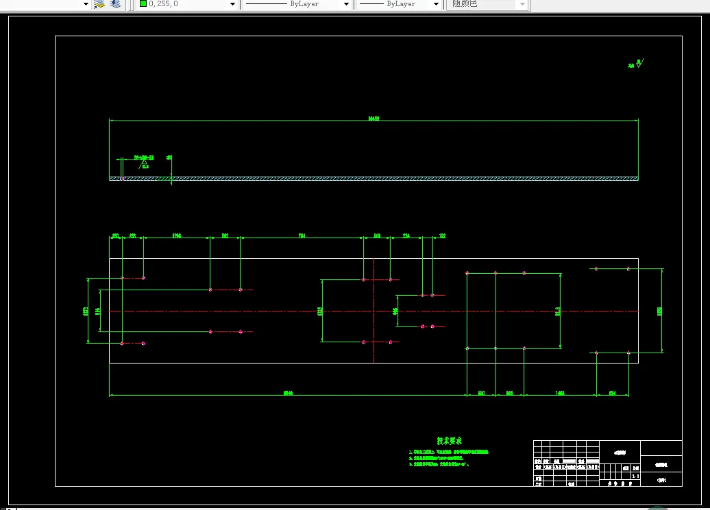Click the overall length dimension above upper view
710x510 pixels.
[374, 119]
